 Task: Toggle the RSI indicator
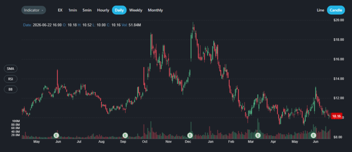coord(11,79)
